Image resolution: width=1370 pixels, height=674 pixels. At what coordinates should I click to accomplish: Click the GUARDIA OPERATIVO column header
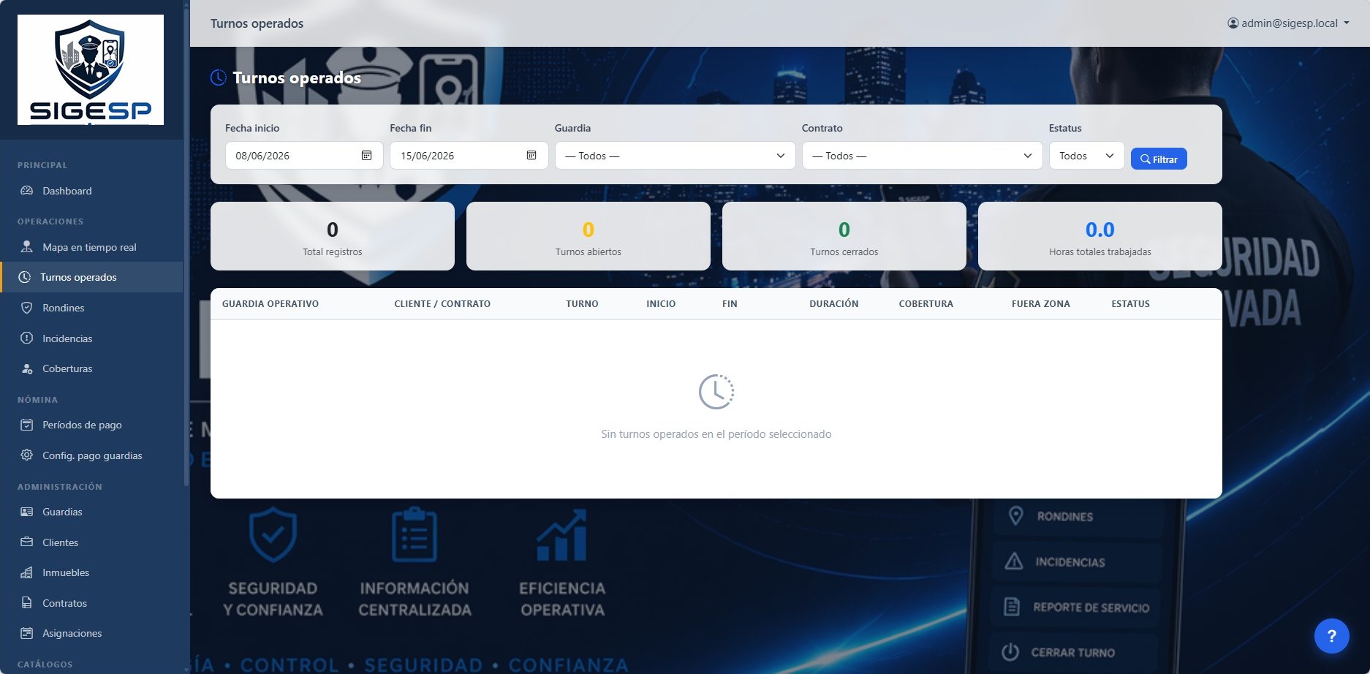[270, 304]
